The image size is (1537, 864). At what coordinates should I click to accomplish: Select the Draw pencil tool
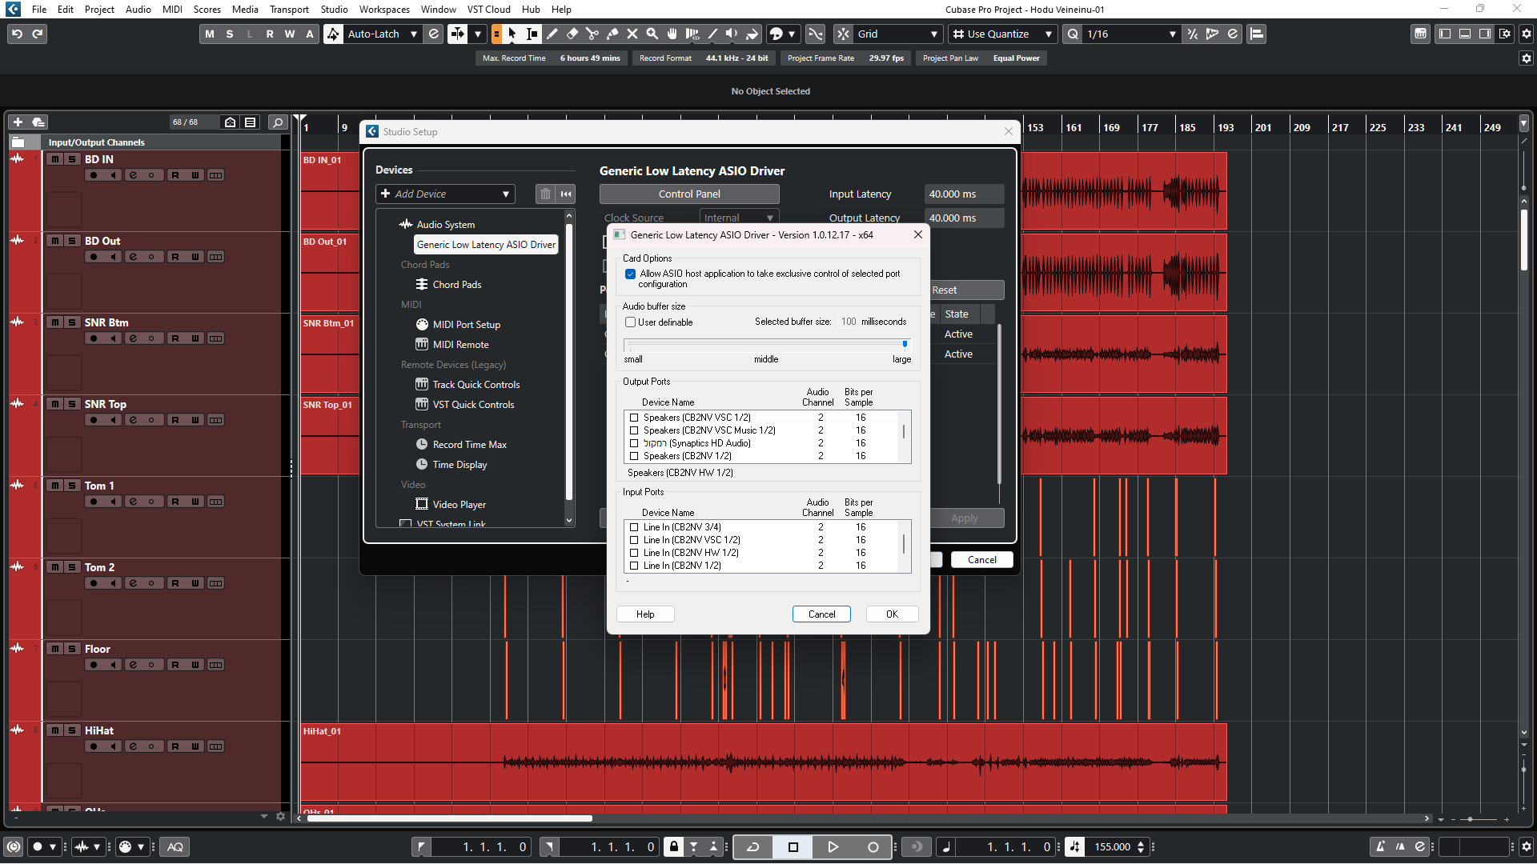552,34
